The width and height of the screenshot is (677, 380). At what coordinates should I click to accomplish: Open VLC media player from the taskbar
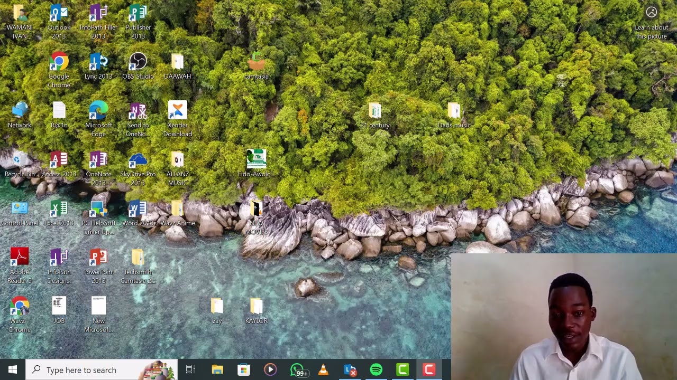[x=323, y=370]
